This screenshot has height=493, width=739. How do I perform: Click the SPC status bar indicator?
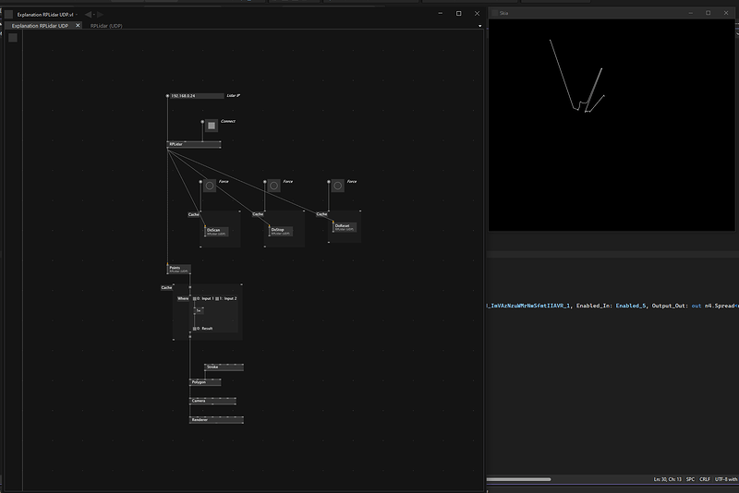pos(690,479)
